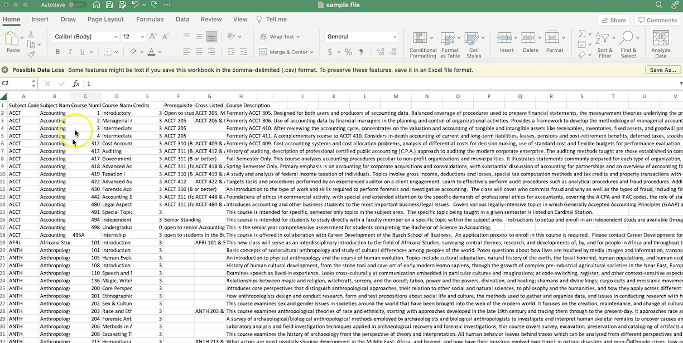Open the General number format dropdown
683x343 pixels.
(395, 37)
